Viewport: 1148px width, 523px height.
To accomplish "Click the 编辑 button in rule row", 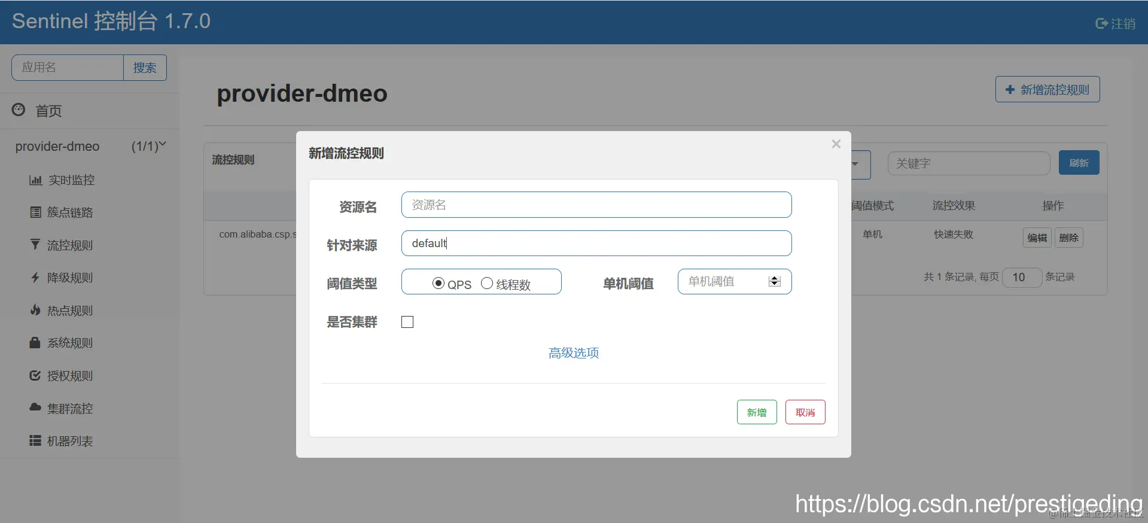I will 1037,238.
